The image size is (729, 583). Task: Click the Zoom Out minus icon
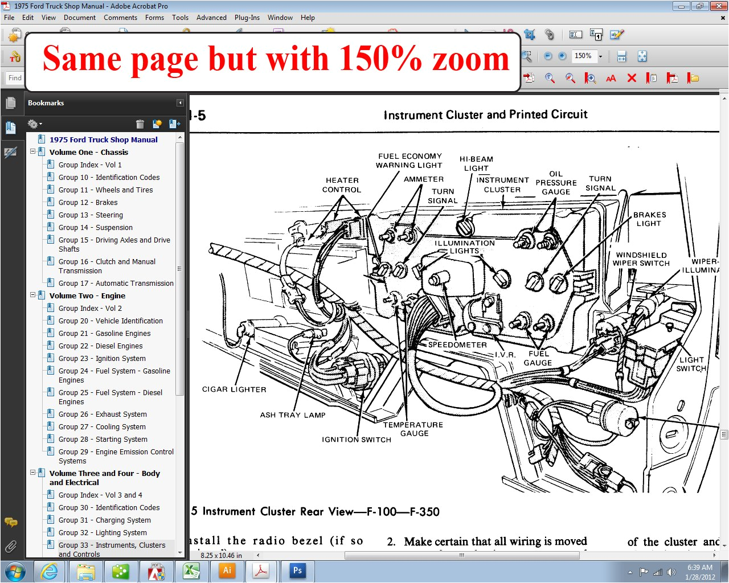[548, 56]
